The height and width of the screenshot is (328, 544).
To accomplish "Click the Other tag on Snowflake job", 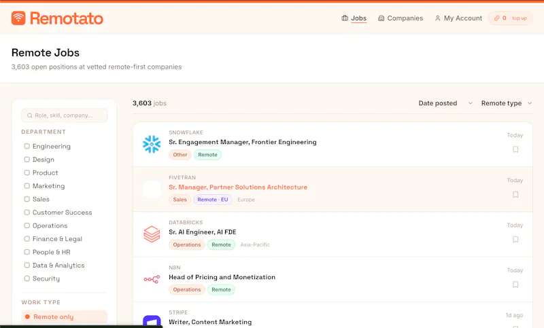I will (x=180, y=154).
